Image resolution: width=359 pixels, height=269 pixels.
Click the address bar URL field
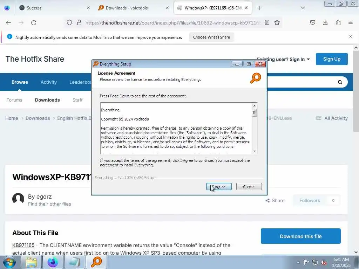click(x=173, y=23)
